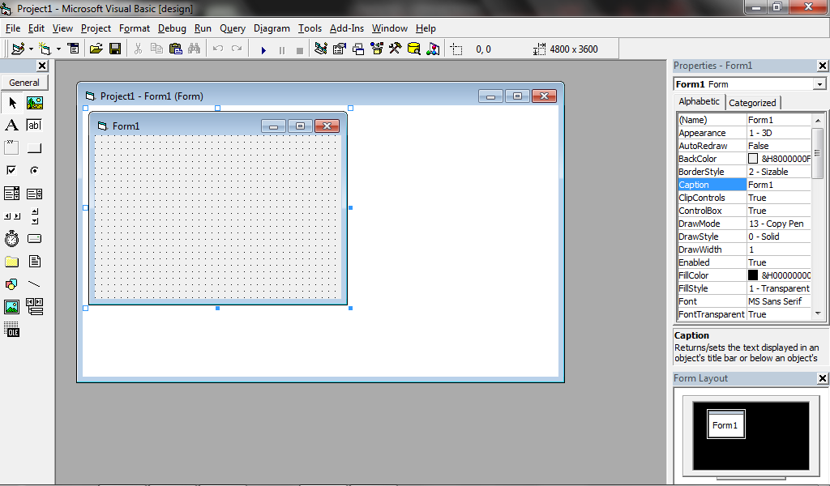
Task: Select the DirListBox folder control
Action: pyautogui.click(x=11, y=262)
